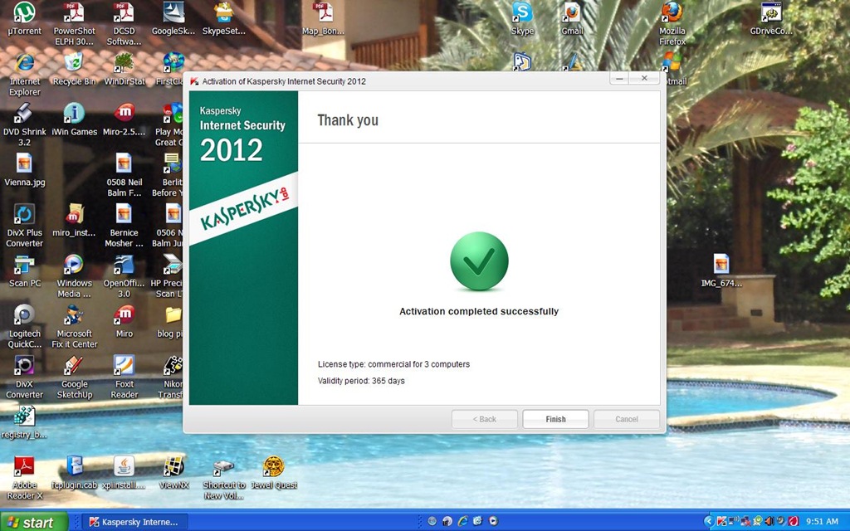The image size is (850, 531).
Task: Launch the SkypeSetup installer icon
Action: click(224, 20)
